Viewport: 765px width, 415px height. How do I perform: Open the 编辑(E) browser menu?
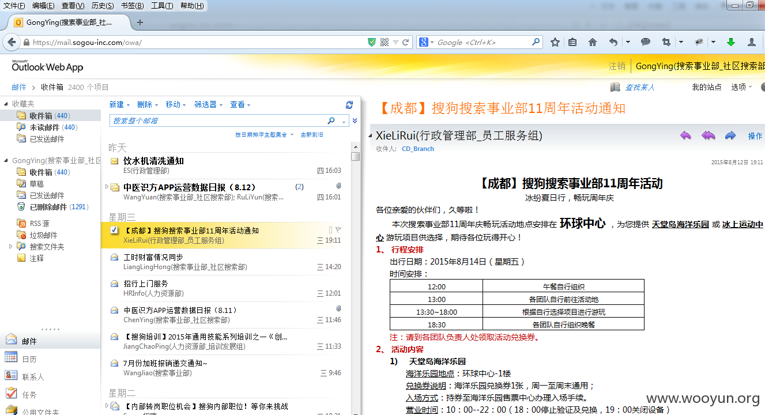tap(43, 6)
